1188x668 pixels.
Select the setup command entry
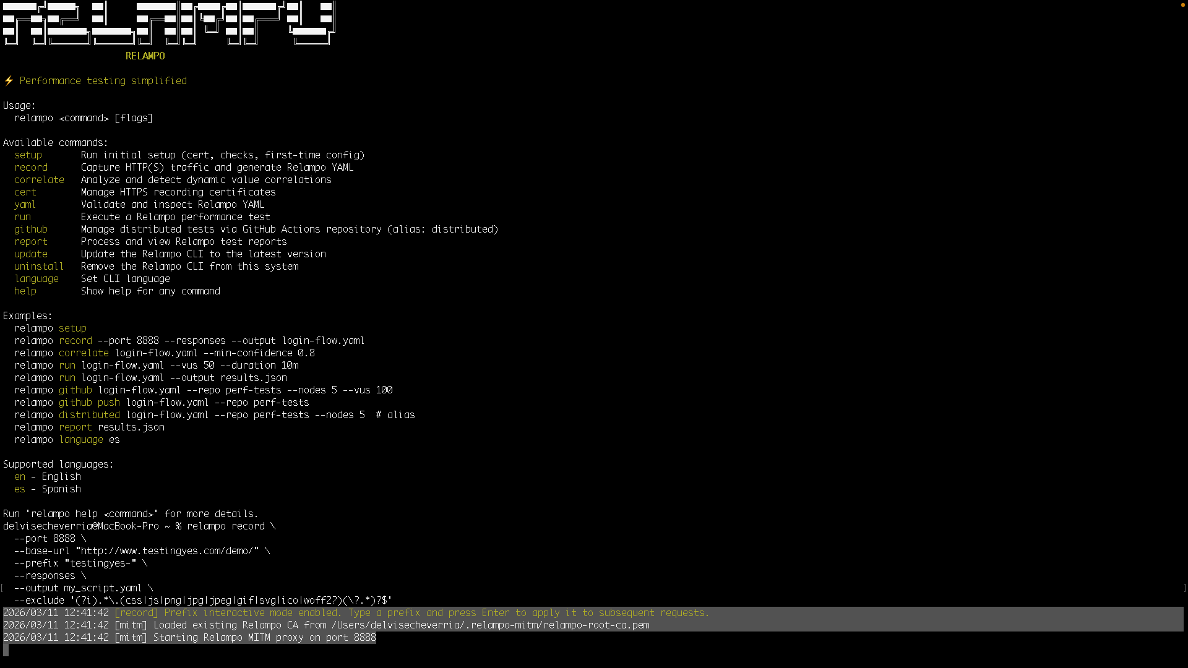pyautogui.click(x=28, y=155)
